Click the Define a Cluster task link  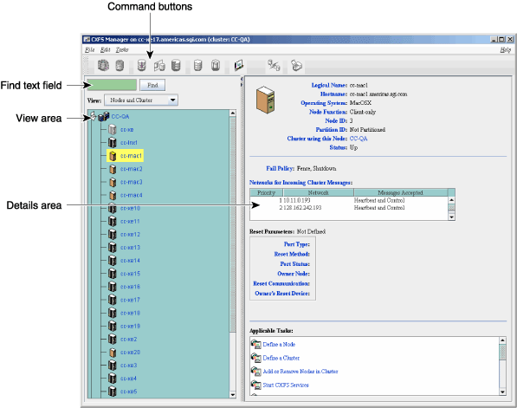(281, 358)
